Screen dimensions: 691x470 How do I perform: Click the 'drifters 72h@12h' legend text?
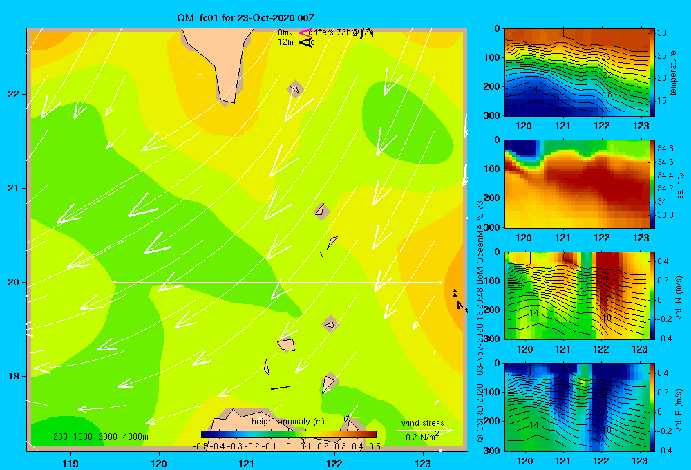point(341,32)
